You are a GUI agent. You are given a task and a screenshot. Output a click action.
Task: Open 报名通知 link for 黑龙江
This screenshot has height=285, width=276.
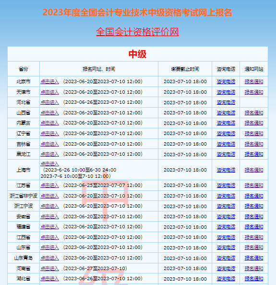(x=253, y=154)
